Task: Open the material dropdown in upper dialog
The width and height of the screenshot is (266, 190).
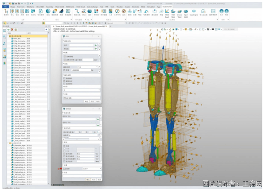Action: pos(88,67)
